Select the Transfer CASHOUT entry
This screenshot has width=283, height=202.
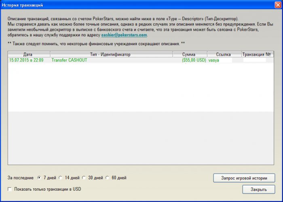69,60
